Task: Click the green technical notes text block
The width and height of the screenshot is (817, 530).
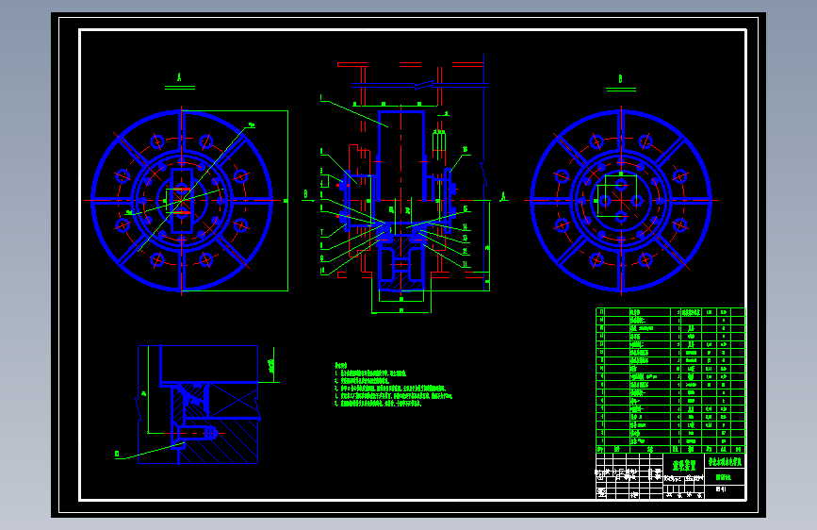Action: 393,385
